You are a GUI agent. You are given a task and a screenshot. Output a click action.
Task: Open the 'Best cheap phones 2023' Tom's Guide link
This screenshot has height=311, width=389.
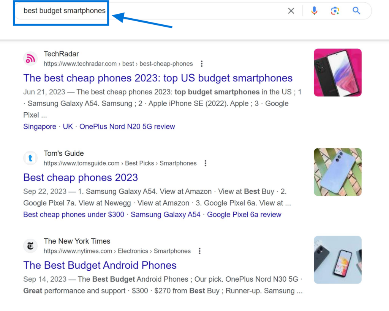[80, 177]
